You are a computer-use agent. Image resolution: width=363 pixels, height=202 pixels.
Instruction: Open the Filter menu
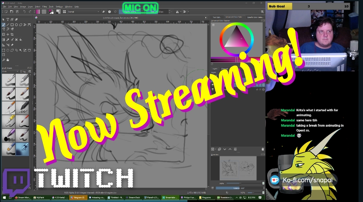point(45,7)
